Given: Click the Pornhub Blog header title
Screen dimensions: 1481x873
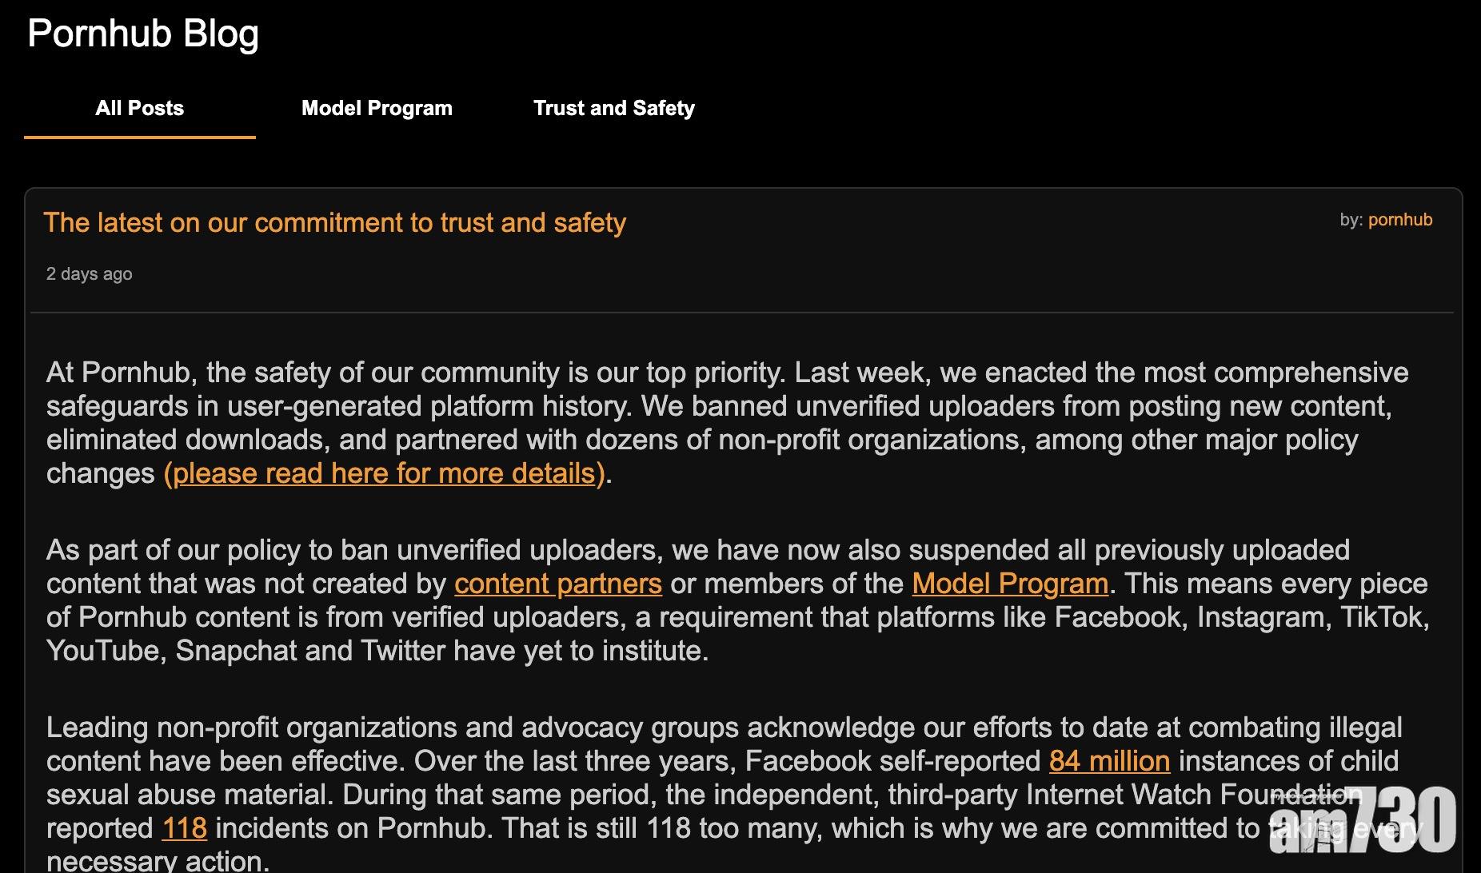Looking at the screenshot, I should (143, 34).
